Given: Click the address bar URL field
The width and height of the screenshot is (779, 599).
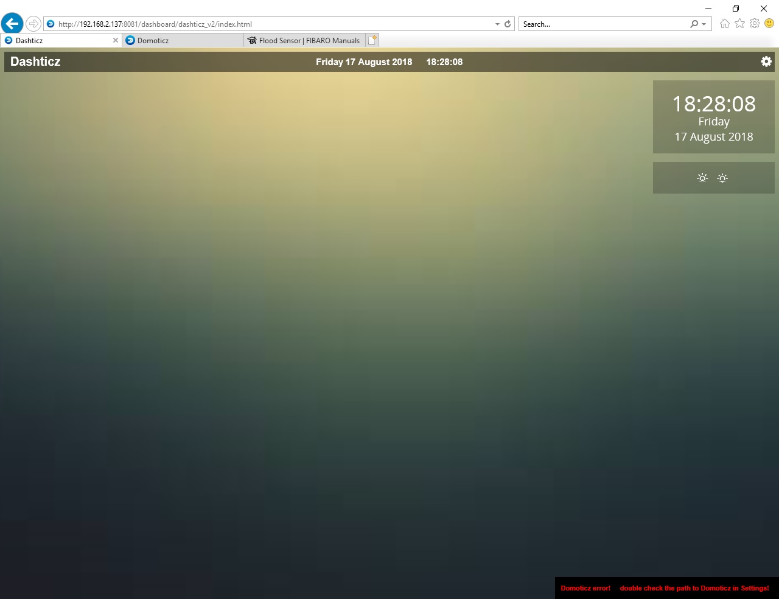Looking at the screenshot, I should [x=274, y=24].
